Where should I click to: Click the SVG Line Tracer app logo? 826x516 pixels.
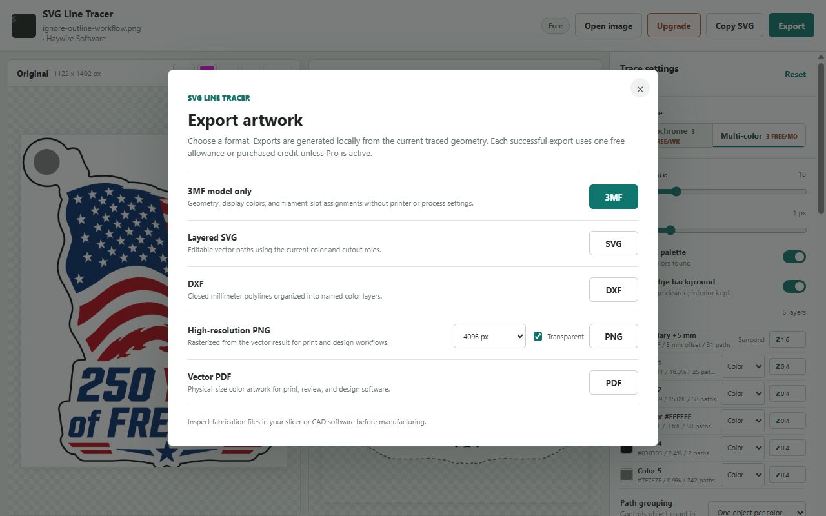click(x=23, y=26)
